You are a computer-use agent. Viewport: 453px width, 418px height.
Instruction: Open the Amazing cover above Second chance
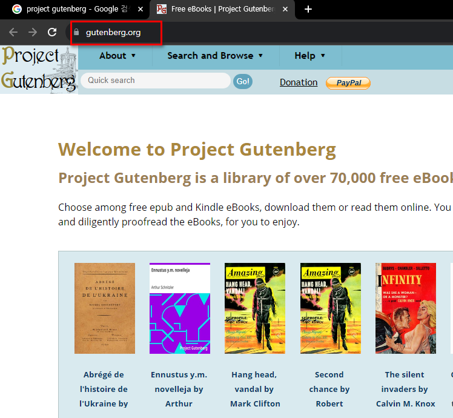coord(331,308)
